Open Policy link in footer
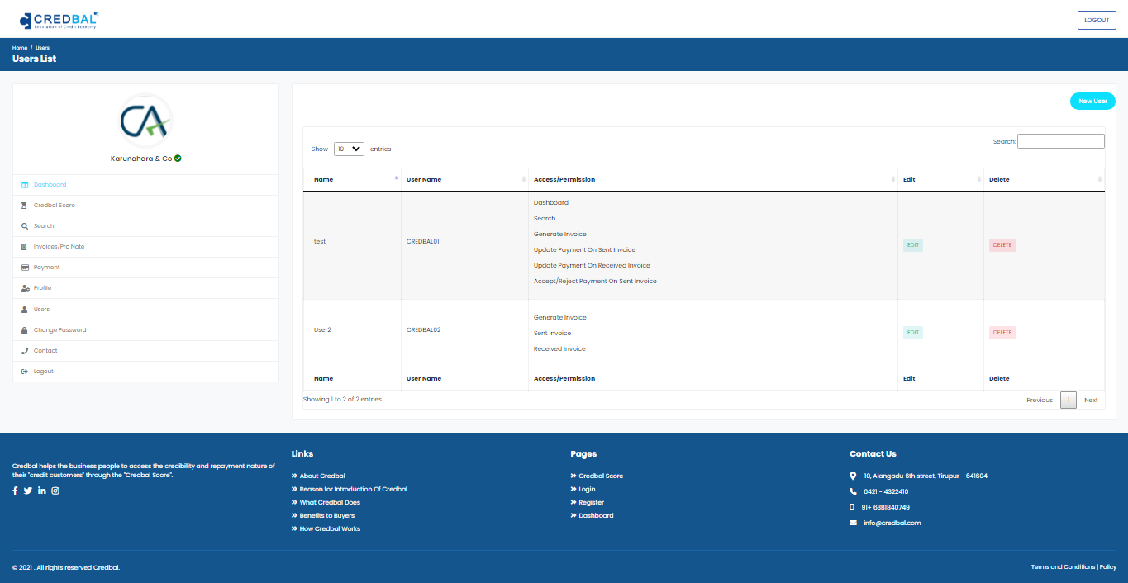Image resolution: width=1128 pixels, height=583 pixels. pos(1107,567)
